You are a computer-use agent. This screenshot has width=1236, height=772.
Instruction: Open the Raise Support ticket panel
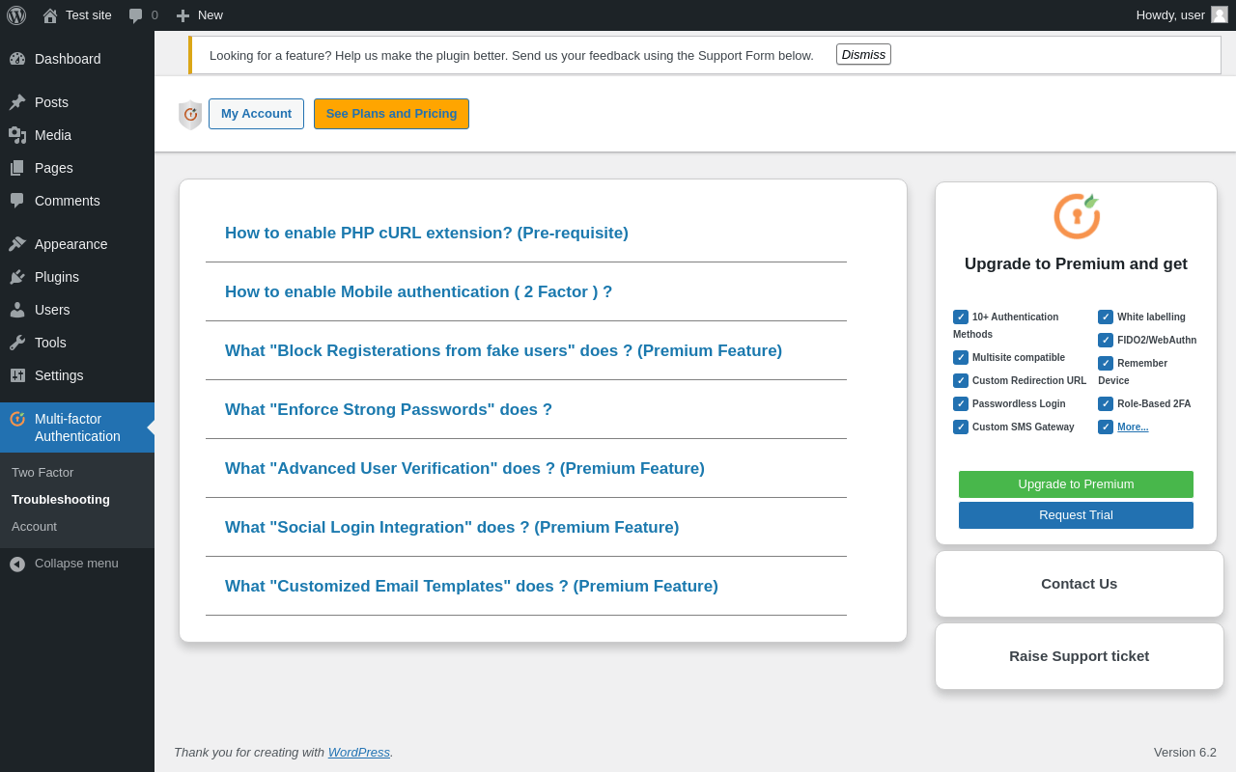click(x=1079, y=656)
